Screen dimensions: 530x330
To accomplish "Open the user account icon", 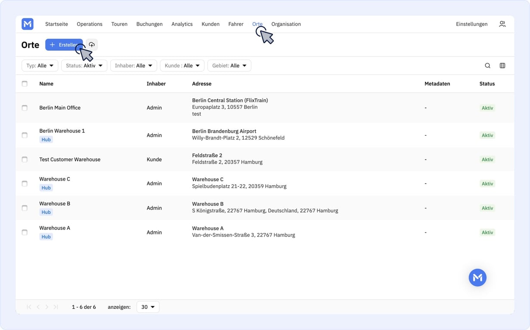I will [502, 24].
